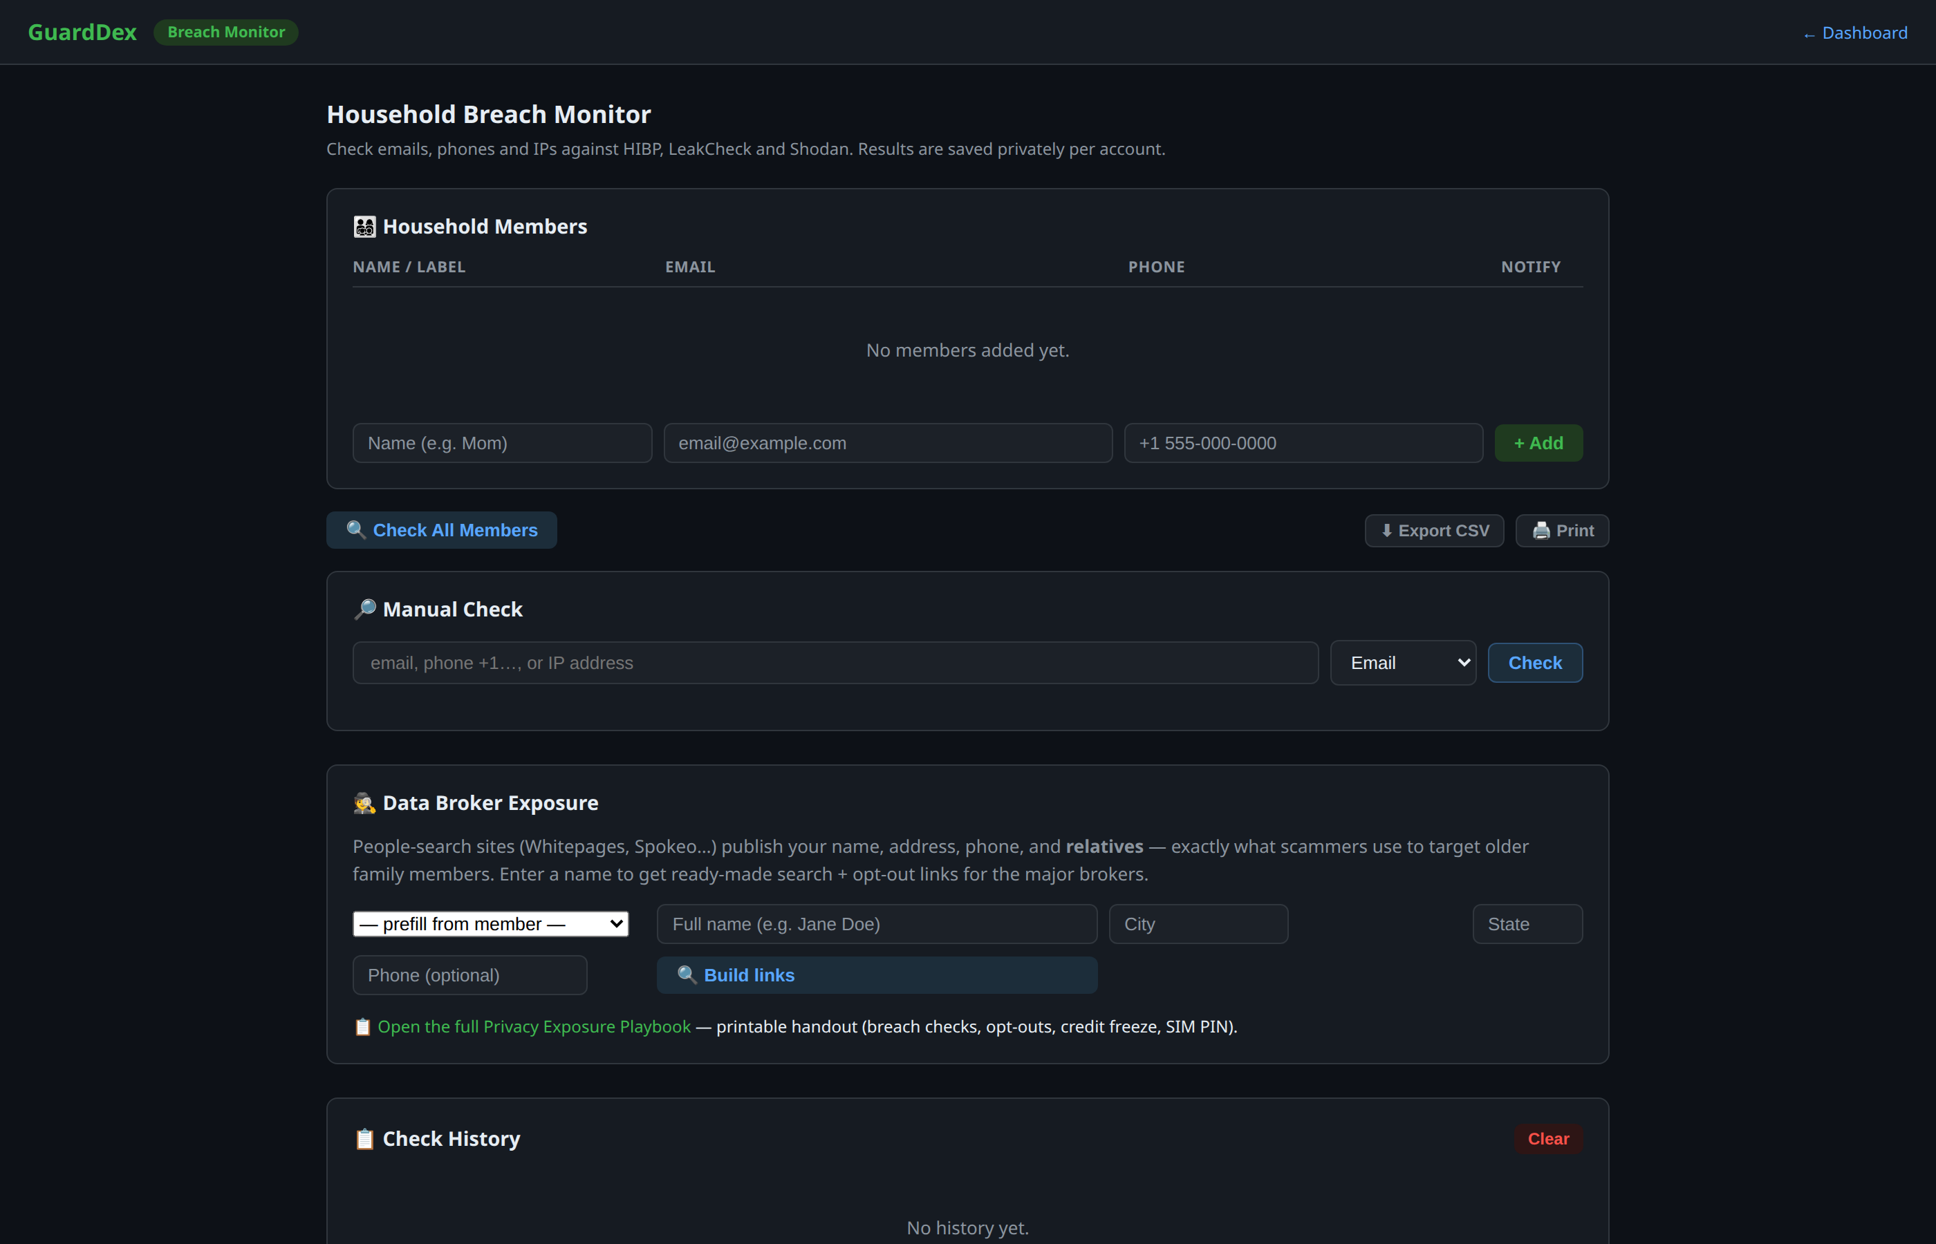Click the Household Breach Monitor heading
This screenshot has height=1244, width=1936.
pyautogui.click(x=489, y=115)
